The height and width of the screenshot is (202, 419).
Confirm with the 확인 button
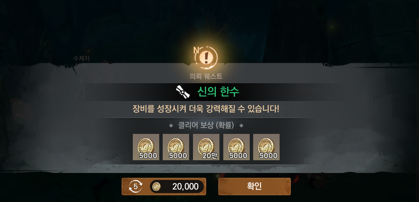(254, 186)
